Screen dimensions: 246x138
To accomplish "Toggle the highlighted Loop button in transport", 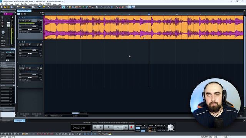I will [x=143, y=131].
